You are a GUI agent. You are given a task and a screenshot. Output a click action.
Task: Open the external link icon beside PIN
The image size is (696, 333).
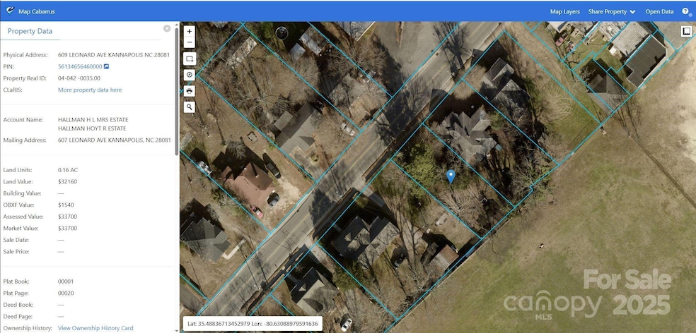(x=106, y=66)
